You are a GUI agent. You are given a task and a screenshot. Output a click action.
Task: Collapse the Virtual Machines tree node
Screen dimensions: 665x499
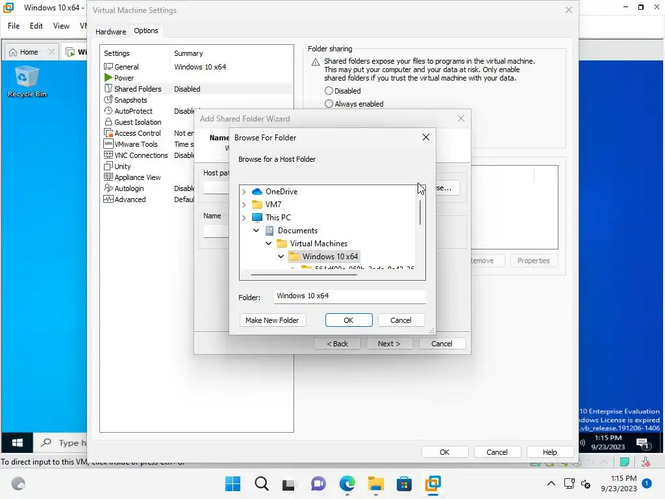point(268,244)
